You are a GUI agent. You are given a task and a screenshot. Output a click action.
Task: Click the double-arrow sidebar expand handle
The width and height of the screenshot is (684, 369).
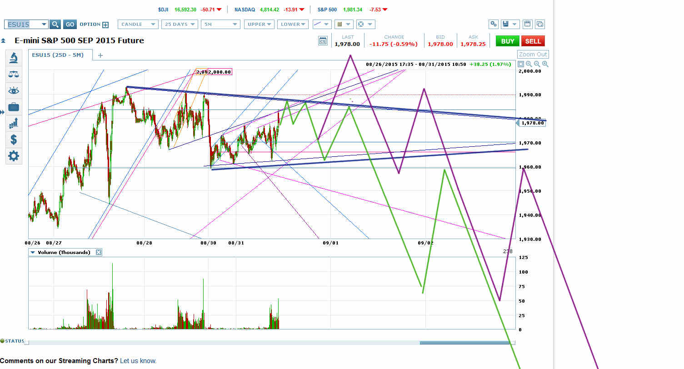pos(2,111)
